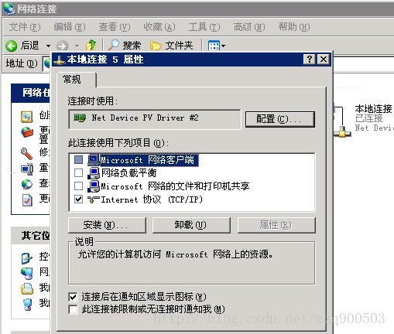Expand the Forward button dropdown arrow
This screenshot has width=394, height=334.
77,46
